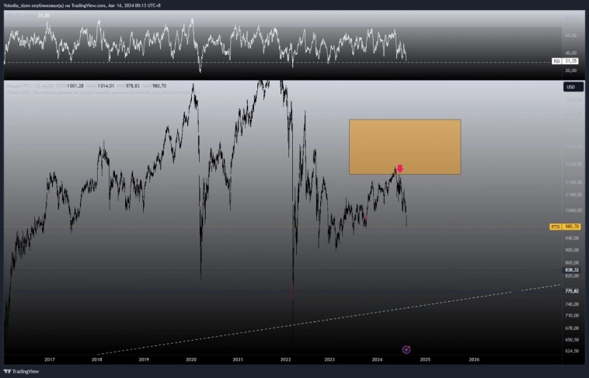
Task: Select the 2017 year label
Action: [x=50, y=359]
